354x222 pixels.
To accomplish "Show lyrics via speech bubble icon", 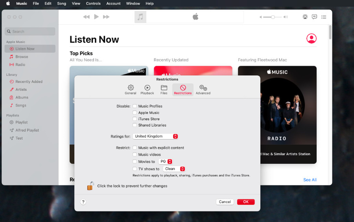I will tap(314, 17).
